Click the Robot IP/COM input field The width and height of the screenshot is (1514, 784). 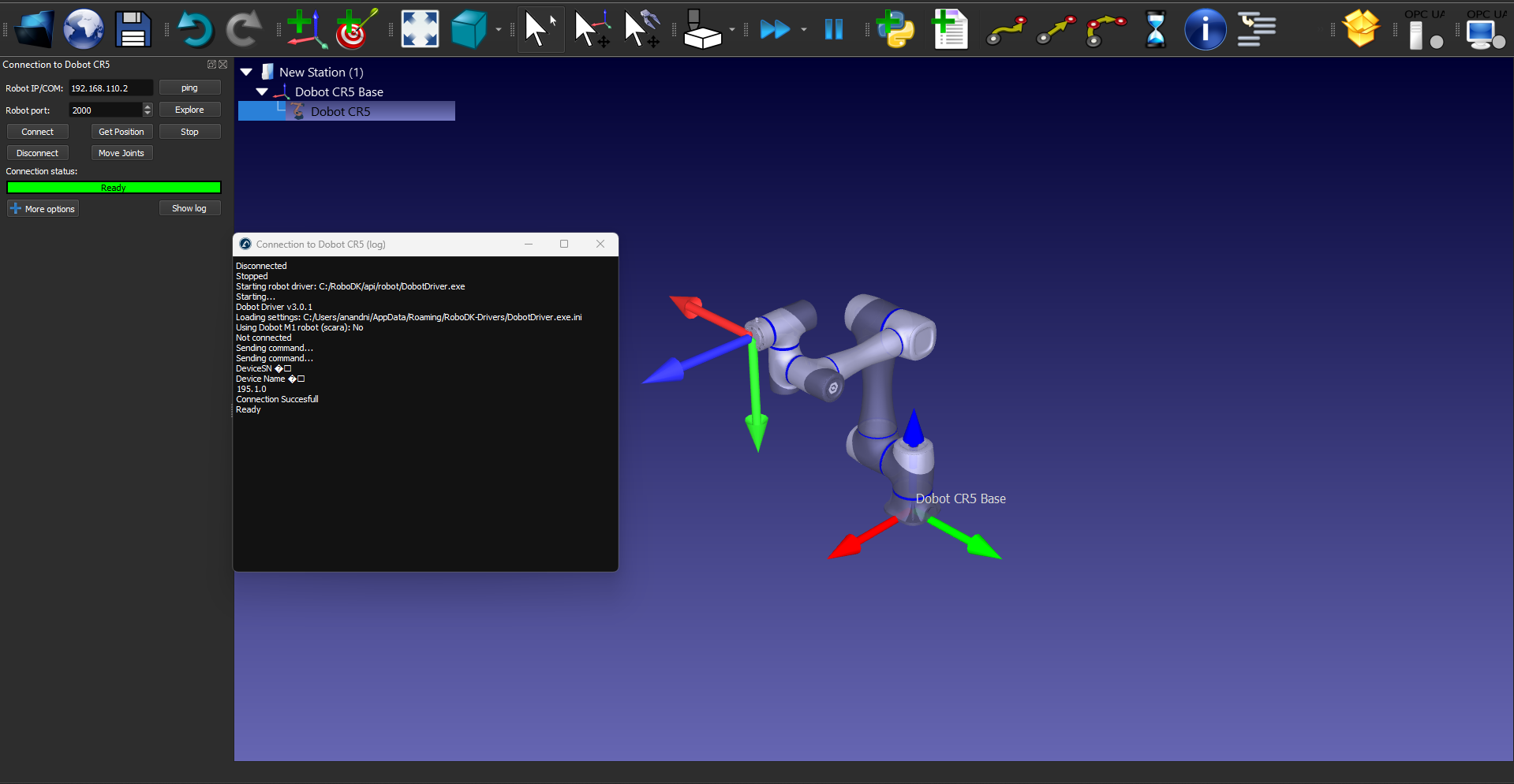pyautogui.click(x=110, y=88)
